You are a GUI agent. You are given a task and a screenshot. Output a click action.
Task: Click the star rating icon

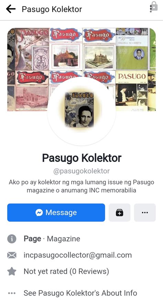pyautogui.click(x=12, y=271)
